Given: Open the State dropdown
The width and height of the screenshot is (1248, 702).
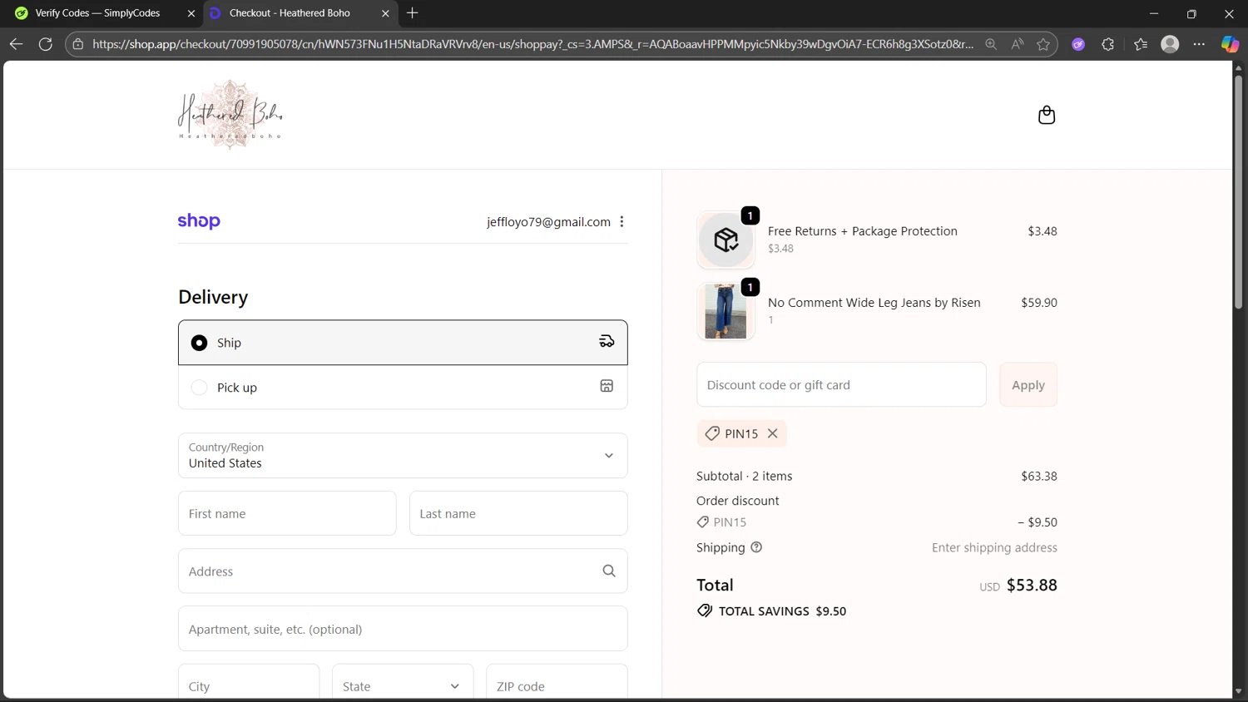Looking at the screenshot, I should (403, 686).
